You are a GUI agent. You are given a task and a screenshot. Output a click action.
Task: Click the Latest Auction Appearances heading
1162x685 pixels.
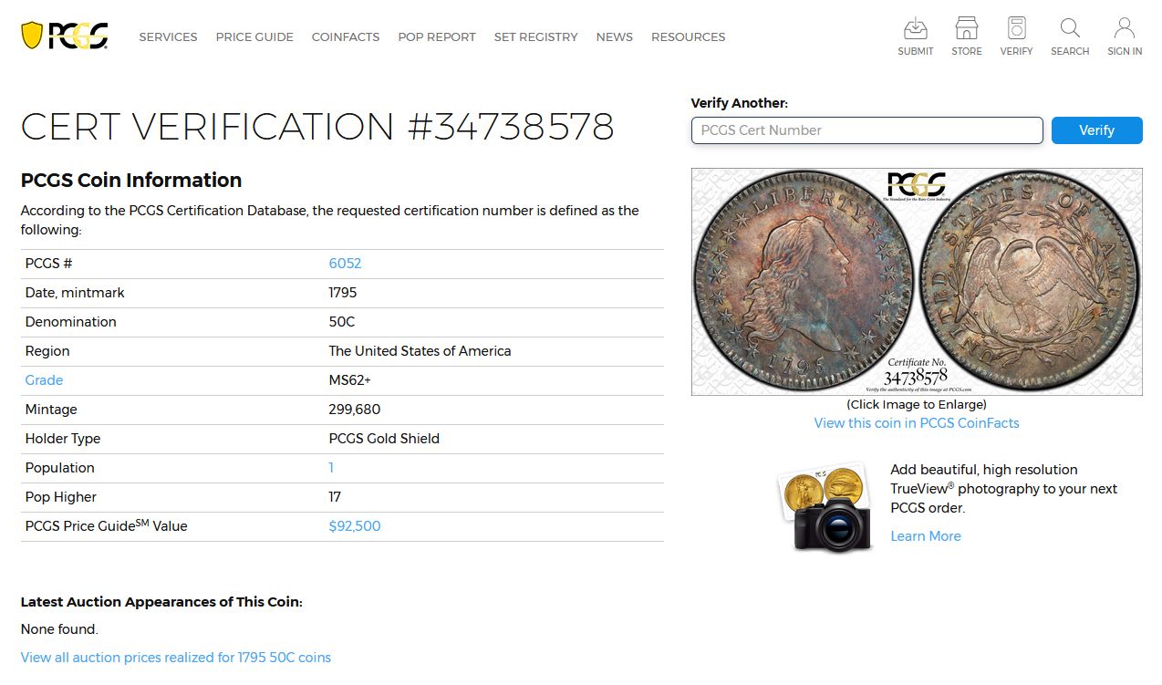pos(161,602)
